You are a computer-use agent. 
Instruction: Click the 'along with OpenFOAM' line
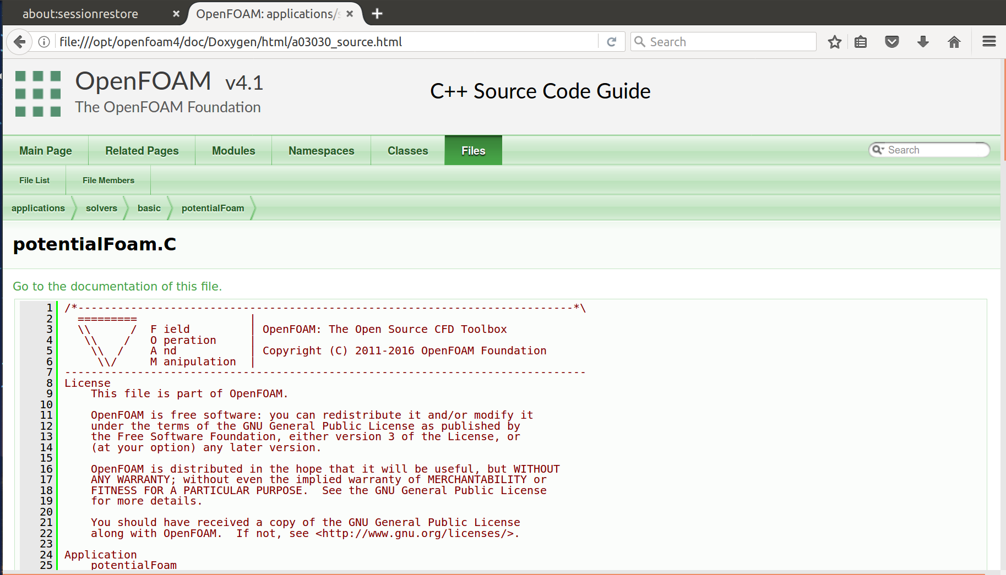click(x=306, y=534)
